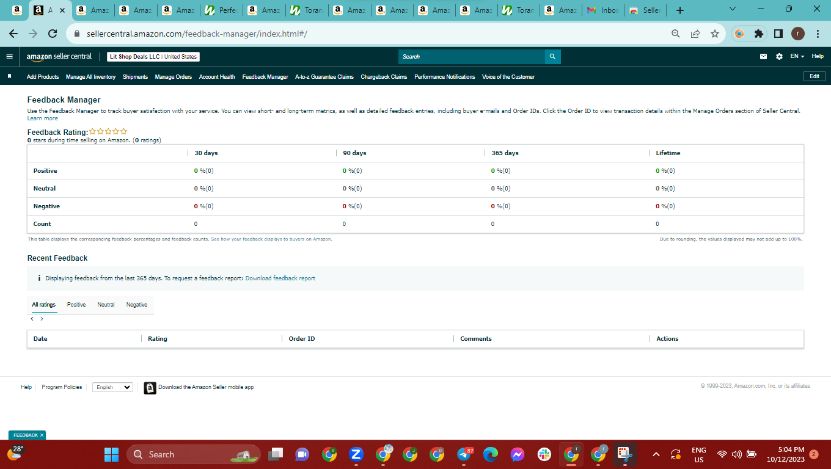Open the Windows Start menu

pos(111,454)
